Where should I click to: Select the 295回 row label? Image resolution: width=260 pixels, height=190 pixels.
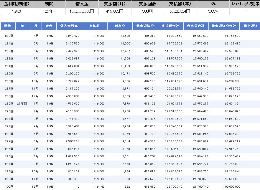[9, 149]
